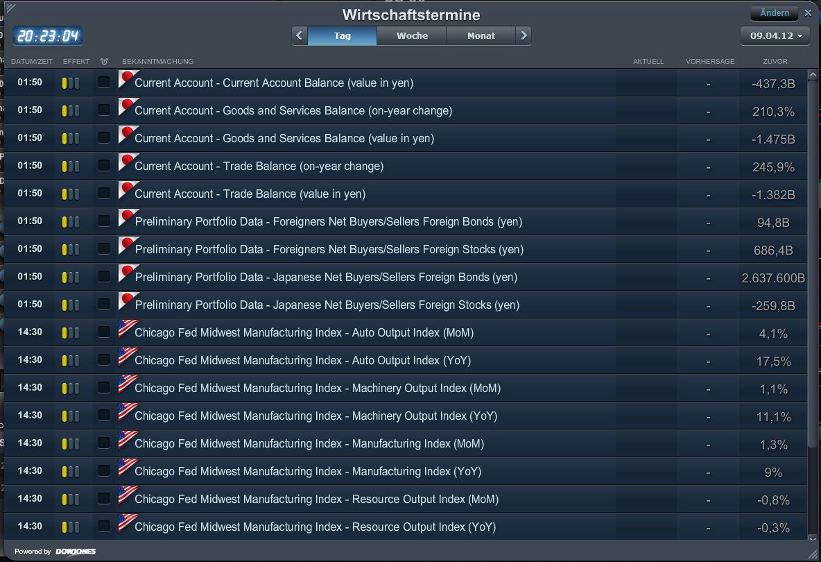Click impact indicator on Resource Output Index (MoM) row
Image resolution: width=821 pixels, height=562 pixels.
coord(71,499)
